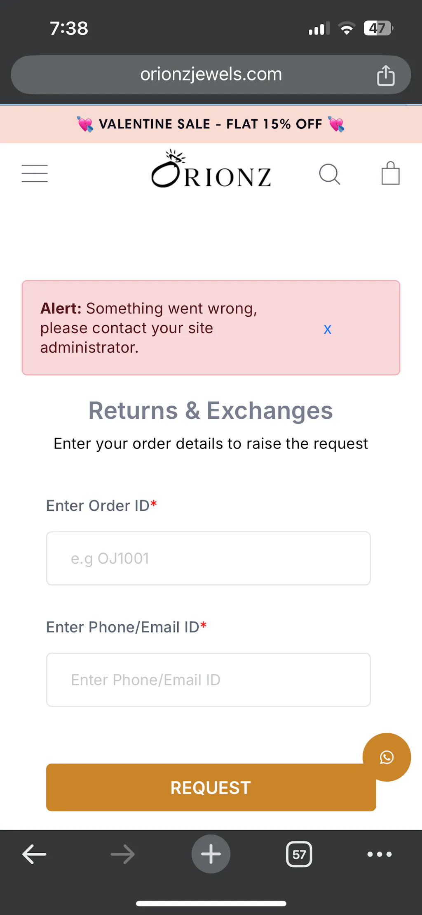Screen dimensions: 422x915
Task: Tap the search magnifier icon
Action: point(330,174)
